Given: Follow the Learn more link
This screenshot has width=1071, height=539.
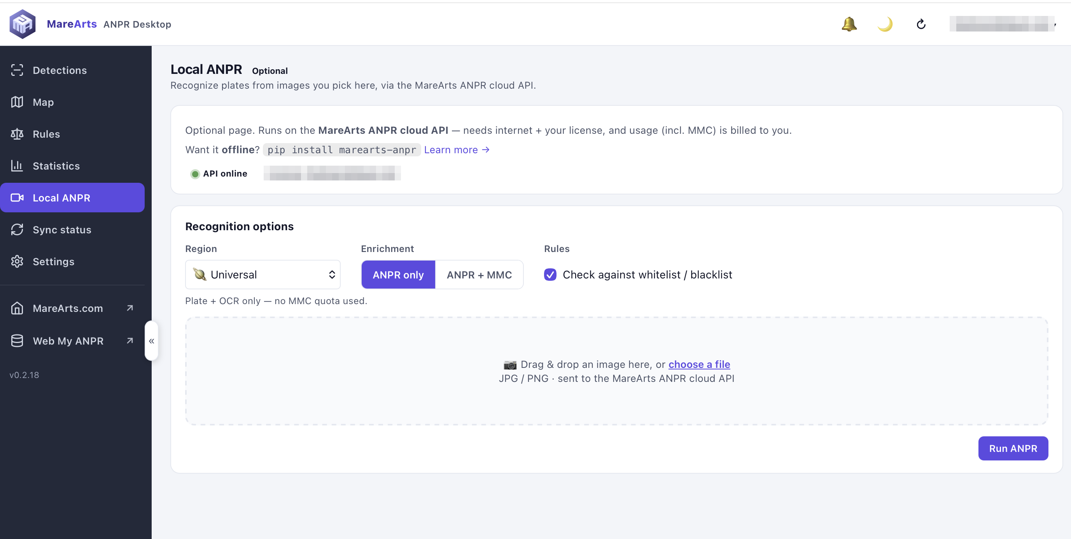Looking at the screenshot, I should click(x=457, y=150).
